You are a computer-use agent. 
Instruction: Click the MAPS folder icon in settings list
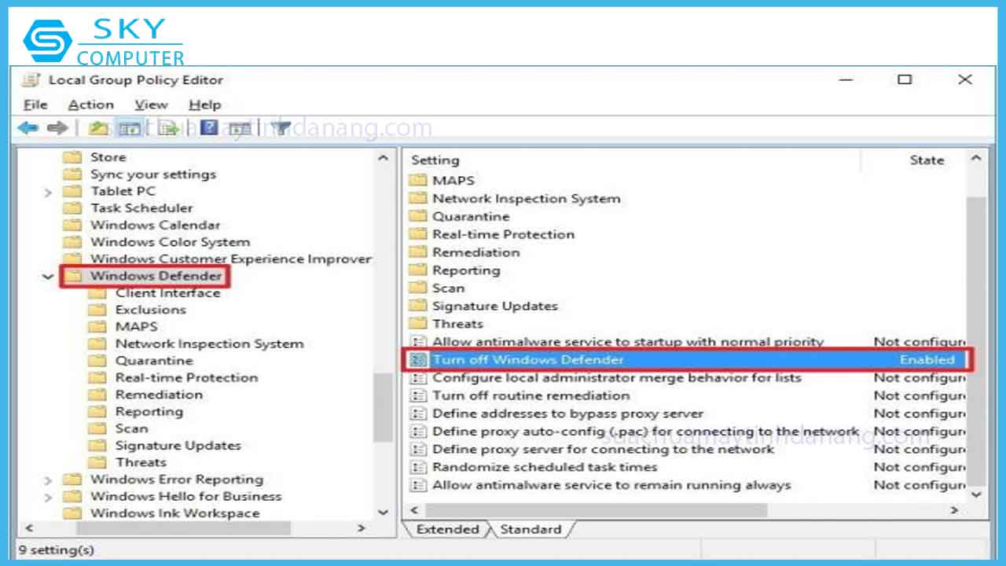point(418,181)
